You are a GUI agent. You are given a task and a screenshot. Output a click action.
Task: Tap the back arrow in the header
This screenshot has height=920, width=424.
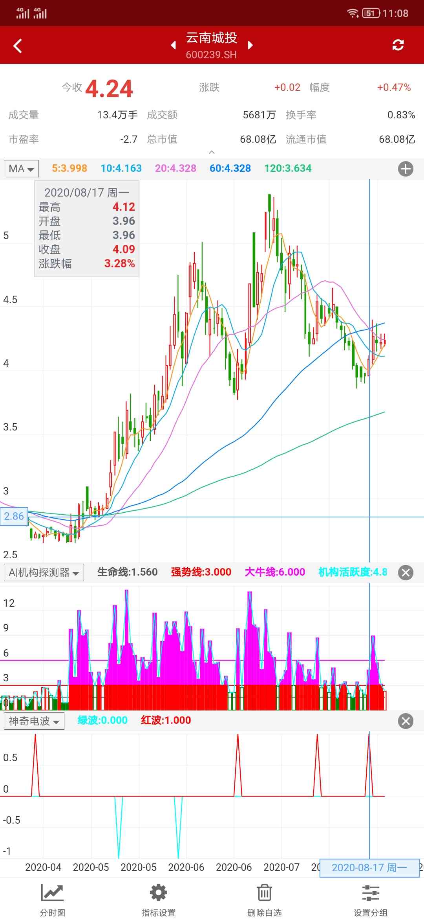[x=18, y=46]
